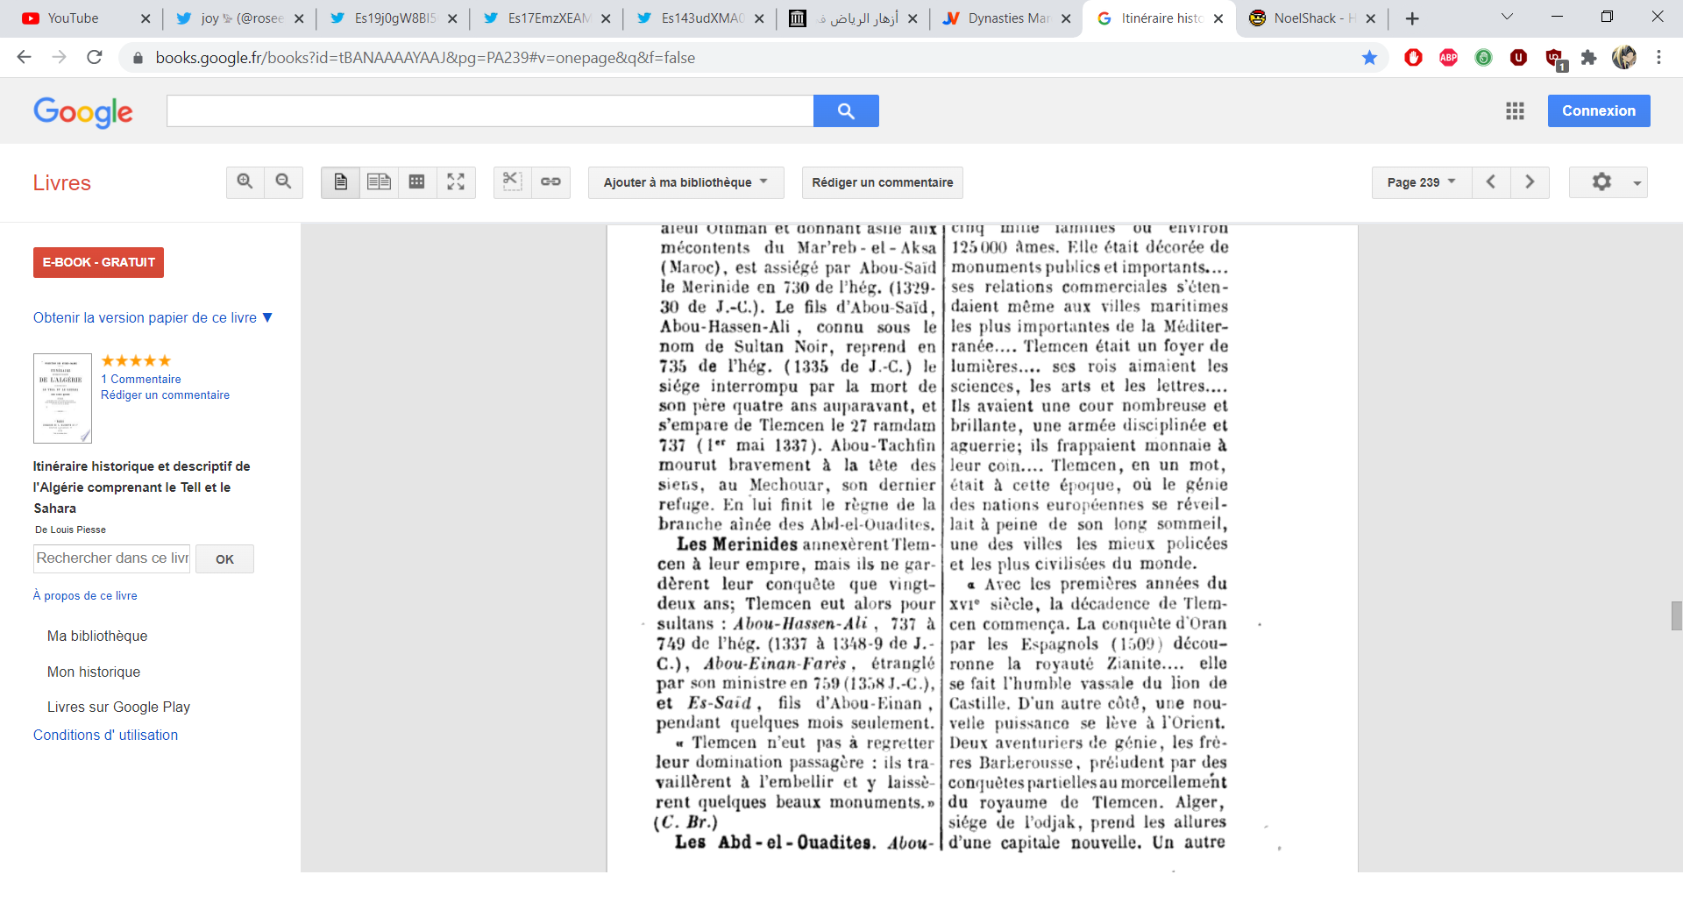This screenshot has height=903, width=1683.
Task: Open the 1 Commentaire link
Action: [x=141, y=379]
